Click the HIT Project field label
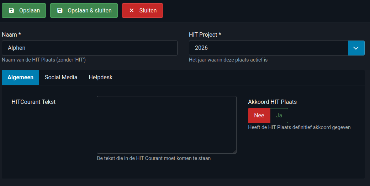 205,34
